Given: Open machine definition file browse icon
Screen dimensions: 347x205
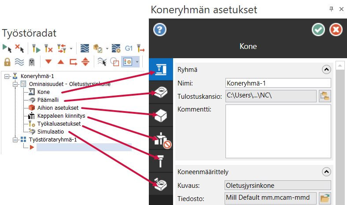Looking at the screenshot, I should click(325, 198).
